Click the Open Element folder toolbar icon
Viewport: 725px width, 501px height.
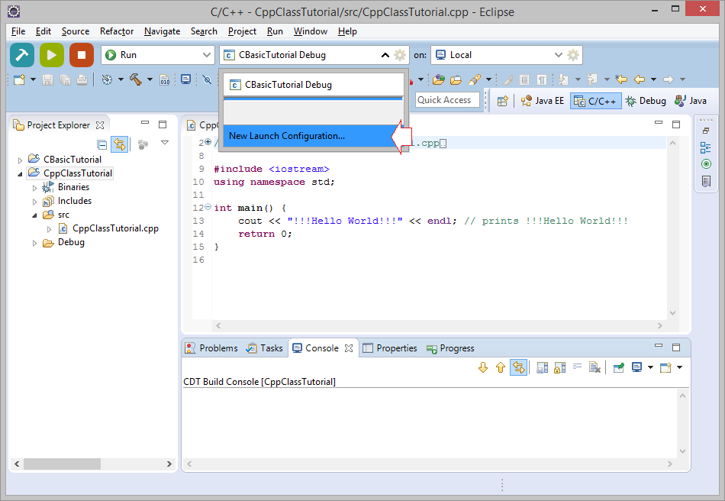456,79
